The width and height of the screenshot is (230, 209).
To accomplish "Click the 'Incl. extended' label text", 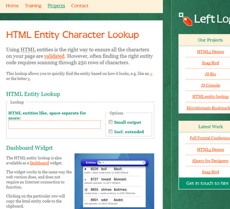I will coord(129,132).
